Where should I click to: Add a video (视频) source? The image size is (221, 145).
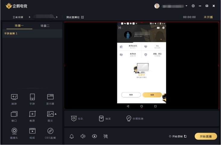[x=32, y=133]
